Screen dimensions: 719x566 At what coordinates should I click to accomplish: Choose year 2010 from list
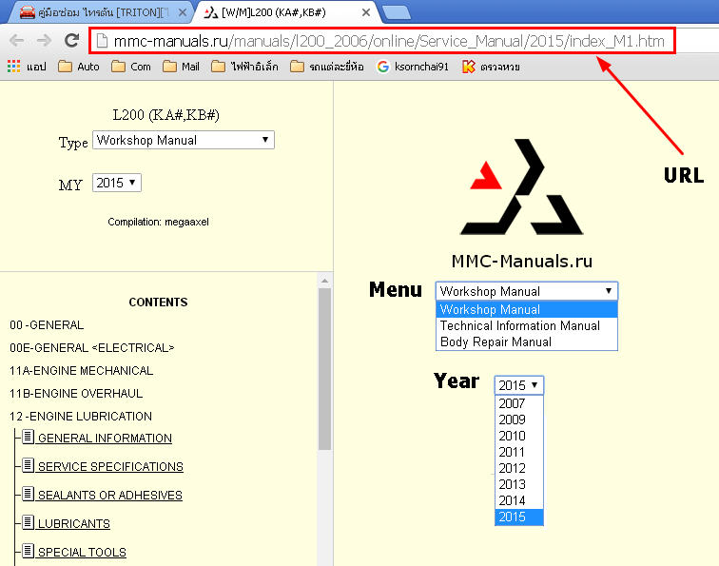pos(519,436)
